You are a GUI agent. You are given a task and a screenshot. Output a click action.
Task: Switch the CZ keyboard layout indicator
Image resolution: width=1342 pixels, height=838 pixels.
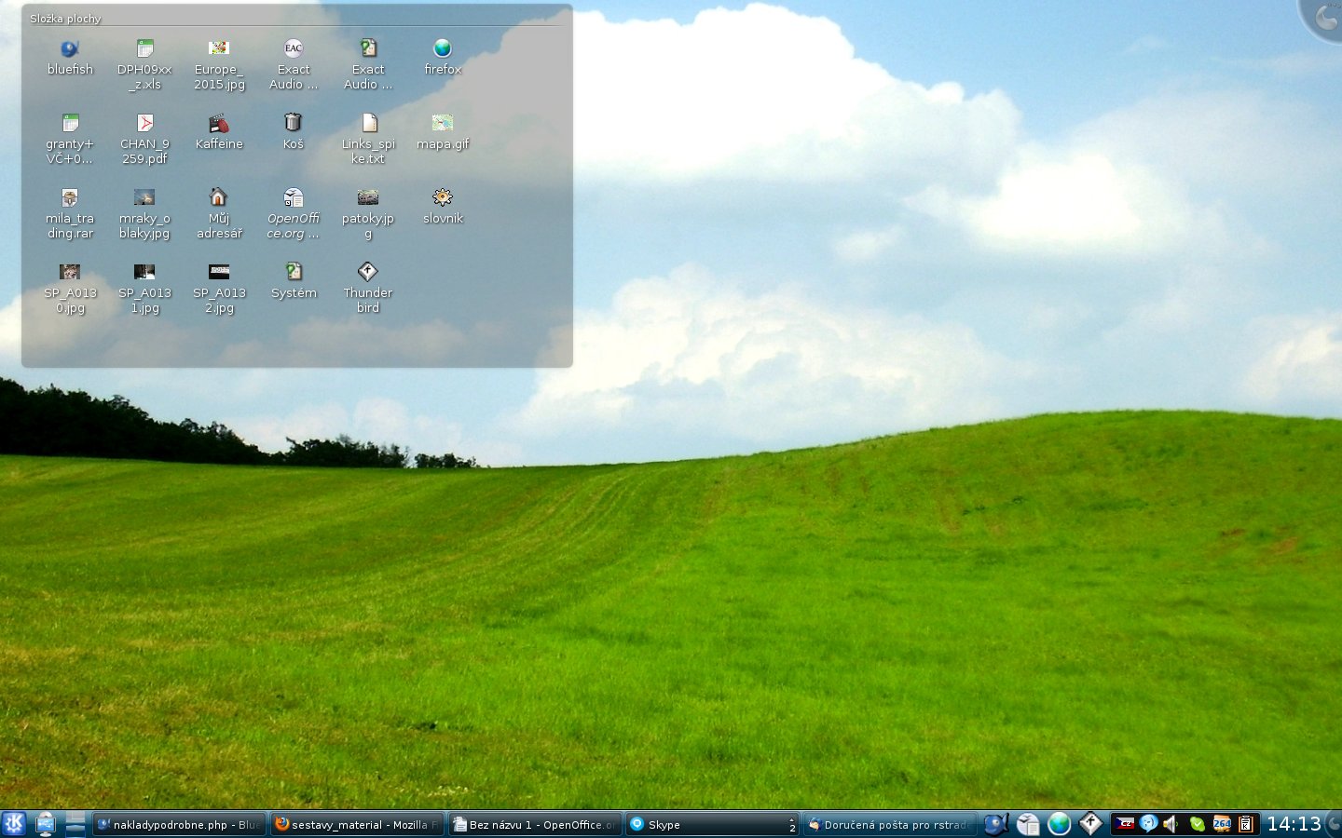coord(1125,824)
